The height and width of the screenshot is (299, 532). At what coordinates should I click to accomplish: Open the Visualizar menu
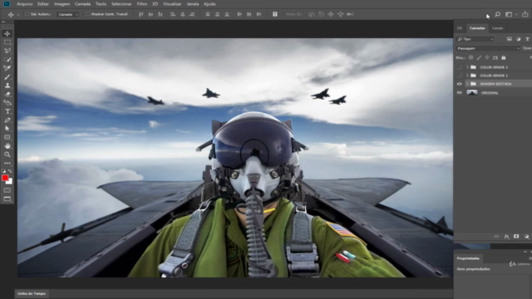[x=172, y=4]
